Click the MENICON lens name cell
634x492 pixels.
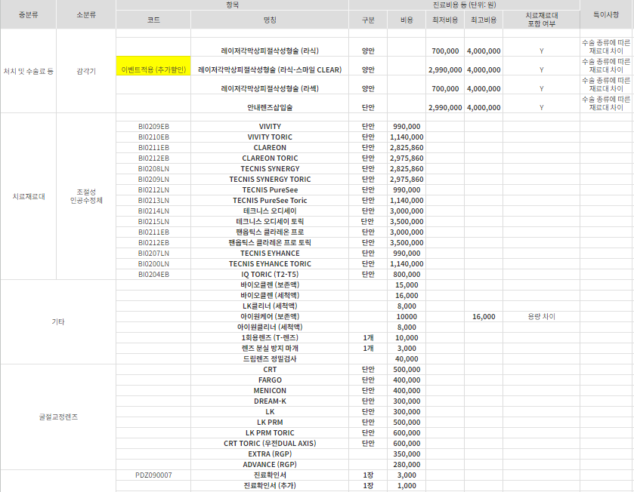[x=270, y=391]
